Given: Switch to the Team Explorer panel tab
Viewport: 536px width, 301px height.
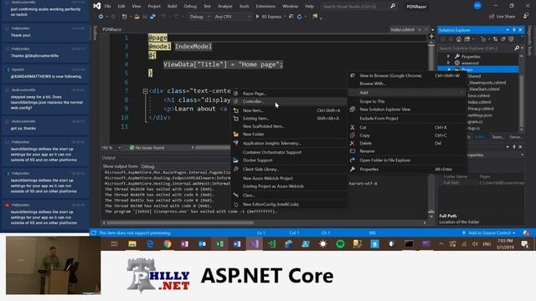Looking at the screenshot, I should (497, 137).
